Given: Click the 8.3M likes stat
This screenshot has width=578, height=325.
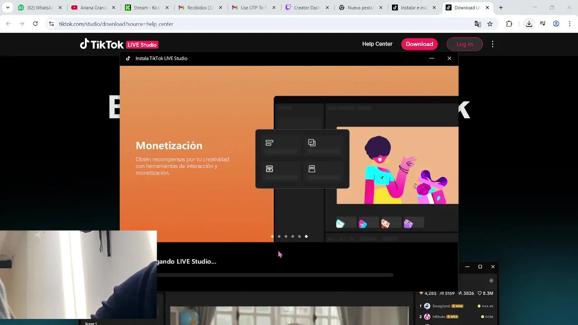Looking at the screenshot, I should (x=485, y=293).
